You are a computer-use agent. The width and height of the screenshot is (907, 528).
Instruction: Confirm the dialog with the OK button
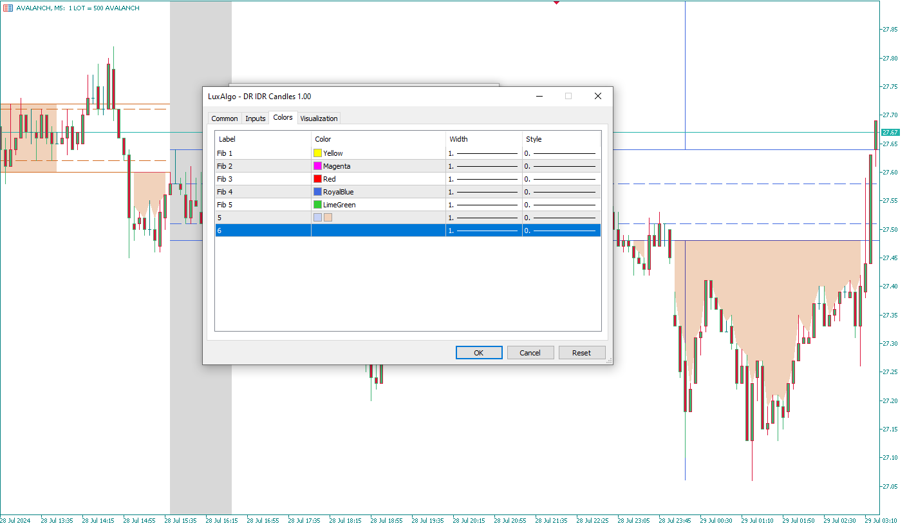click(x=478, y=353)
